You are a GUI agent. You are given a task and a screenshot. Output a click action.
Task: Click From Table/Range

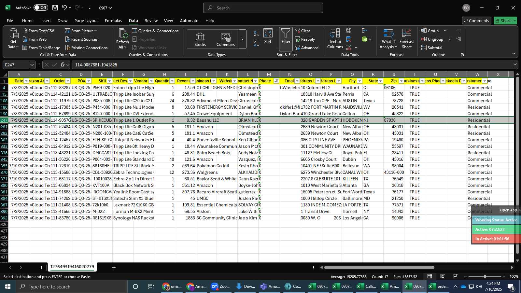click(x=41, y=48)
